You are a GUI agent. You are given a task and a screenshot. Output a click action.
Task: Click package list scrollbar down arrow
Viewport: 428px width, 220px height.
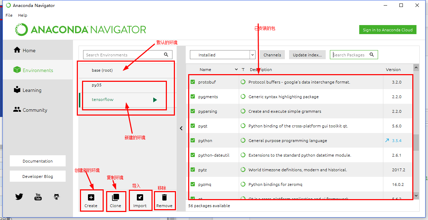[416, 196]
